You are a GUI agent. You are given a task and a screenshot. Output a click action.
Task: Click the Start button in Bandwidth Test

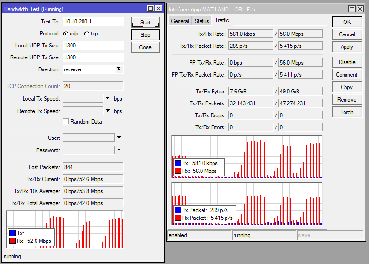145,22
